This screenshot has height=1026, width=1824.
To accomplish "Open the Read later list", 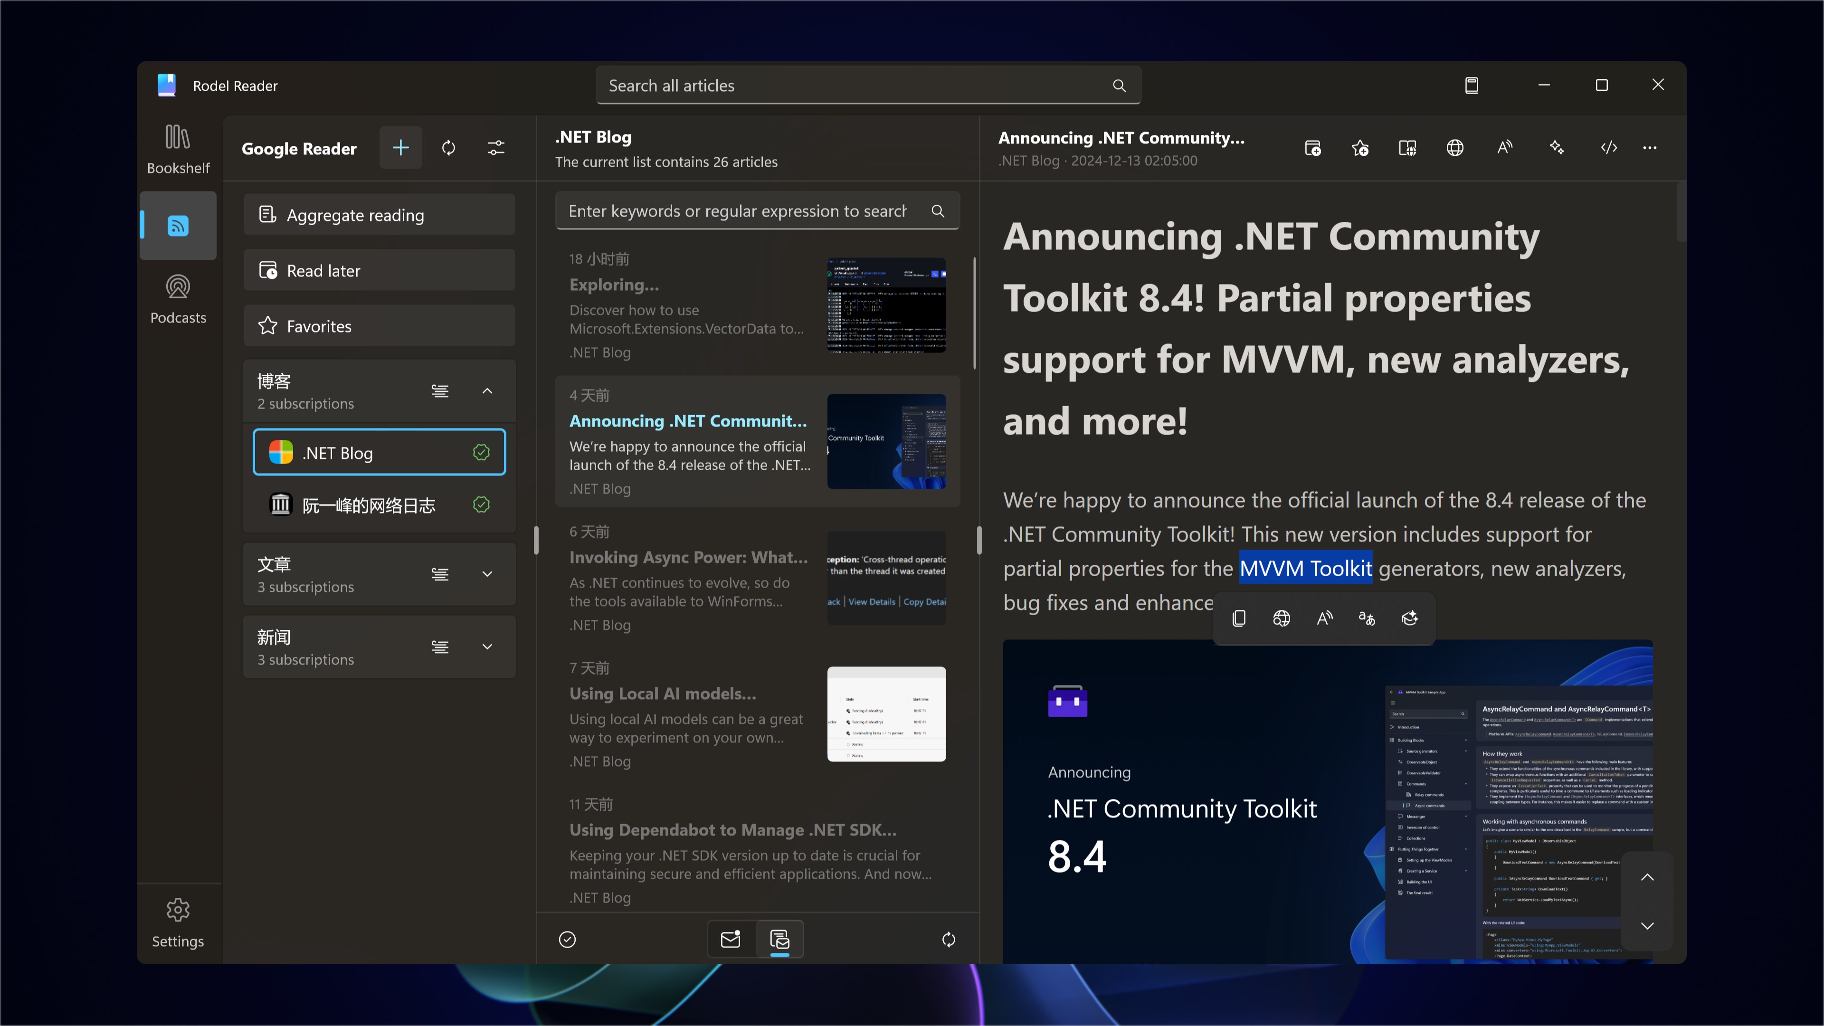I will click(x=379, y=270).
